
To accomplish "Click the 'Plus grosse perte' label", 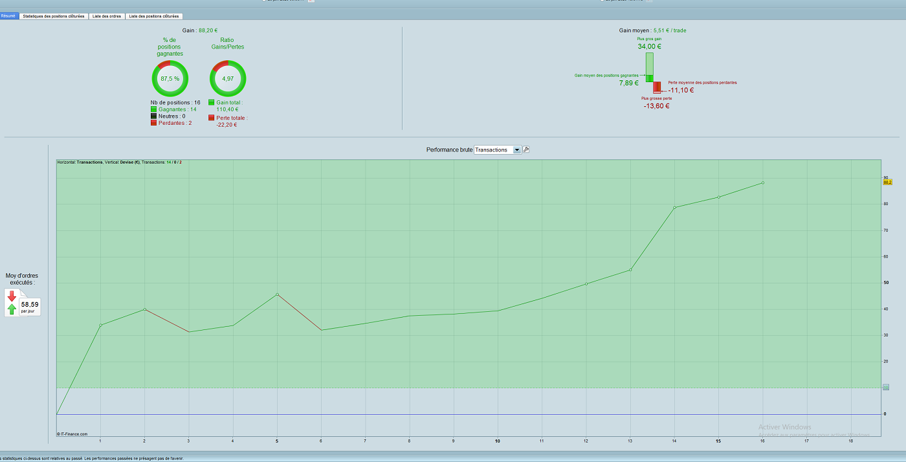I will coord(657,98).
